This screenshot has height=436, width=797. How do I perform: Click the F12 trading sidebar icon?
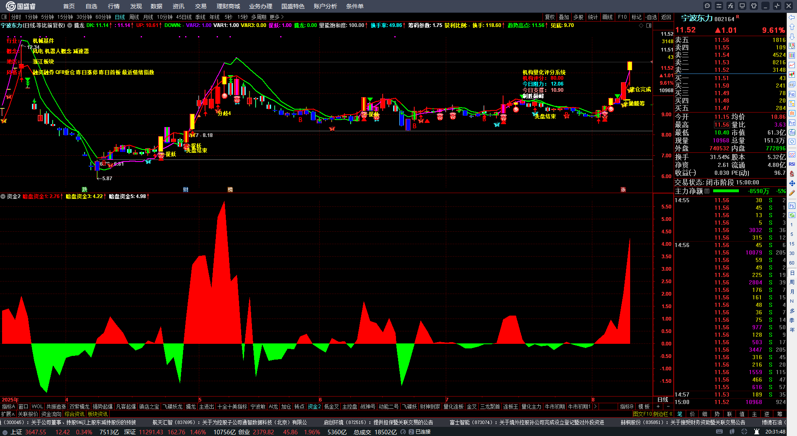(792, 123)
